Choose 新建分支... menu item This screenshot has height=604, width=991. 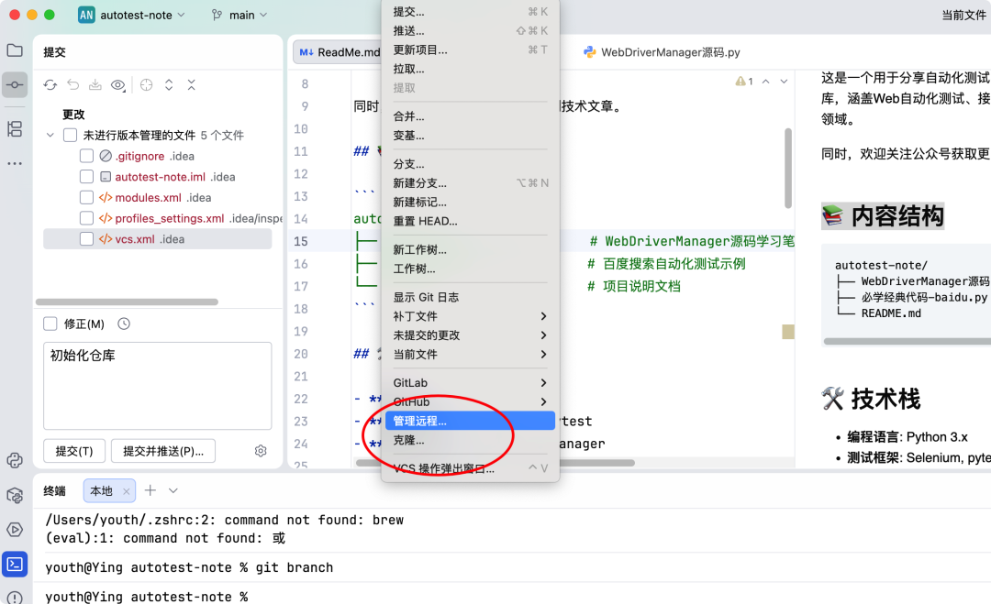pyautogui.click(x=470, y=183)
